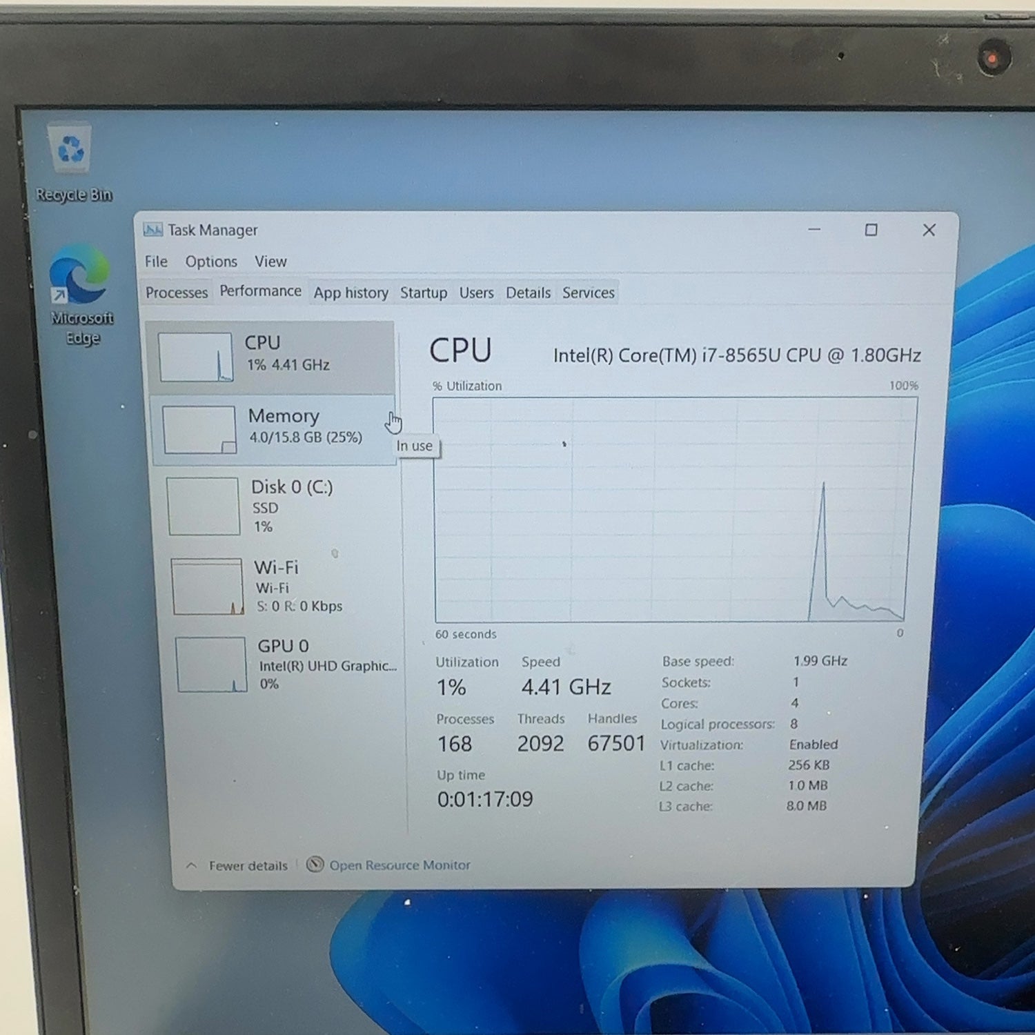Open the File menu
Screen dimensions: 1035x1035
pos(156,262)
